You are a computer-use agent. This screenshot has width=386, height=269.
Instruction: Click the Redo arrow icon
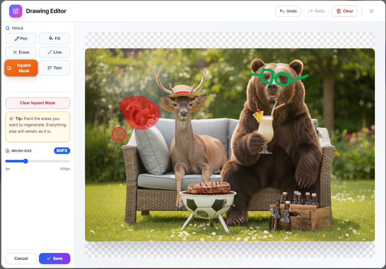click(x=310, y=11)
